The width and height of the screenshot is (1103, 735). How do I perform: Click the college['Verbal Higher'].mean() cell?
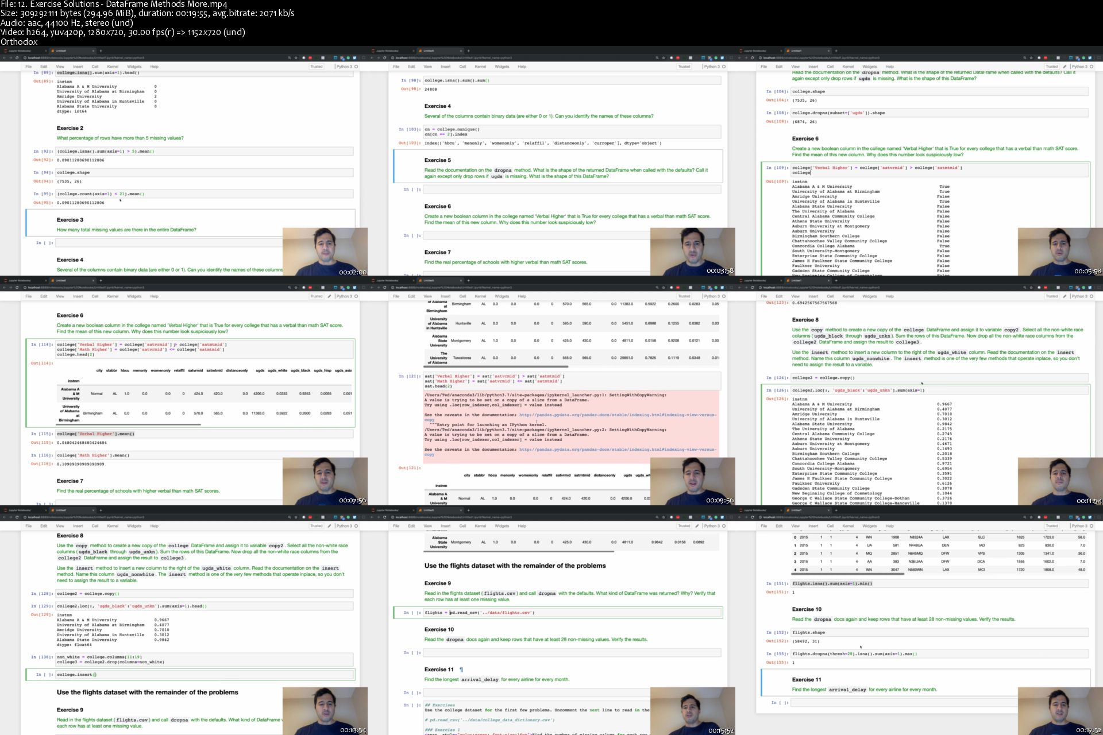205,434
